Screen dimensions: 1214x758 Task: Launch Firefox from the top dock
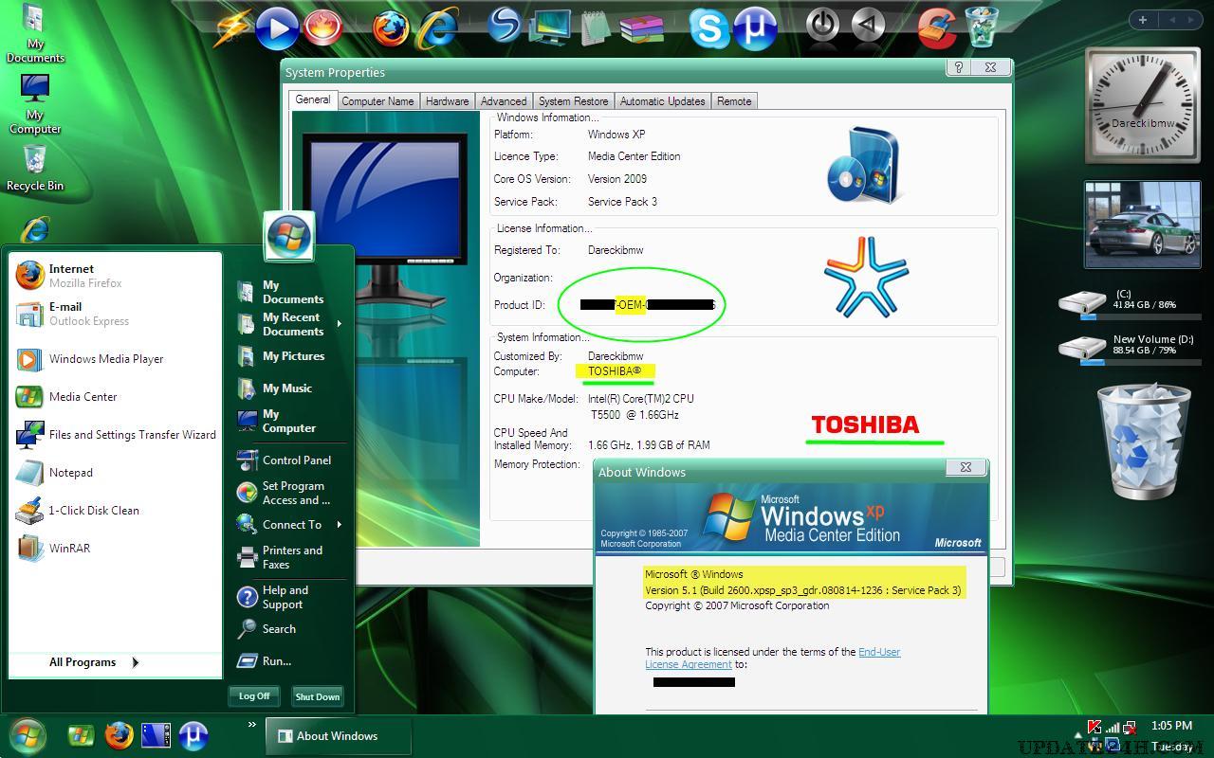point(391,28)
